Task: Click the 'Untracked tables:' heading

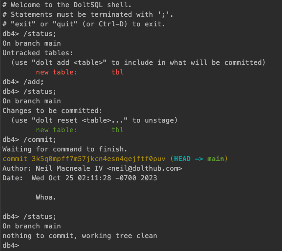Action: pyautogui.click(x=38, y=53)
